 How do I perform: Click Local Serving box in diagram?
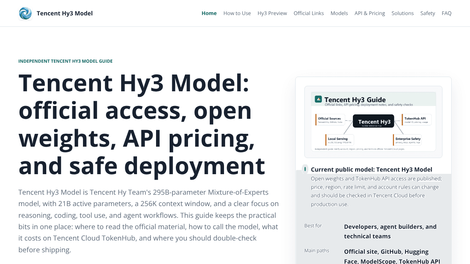[340, 140]
